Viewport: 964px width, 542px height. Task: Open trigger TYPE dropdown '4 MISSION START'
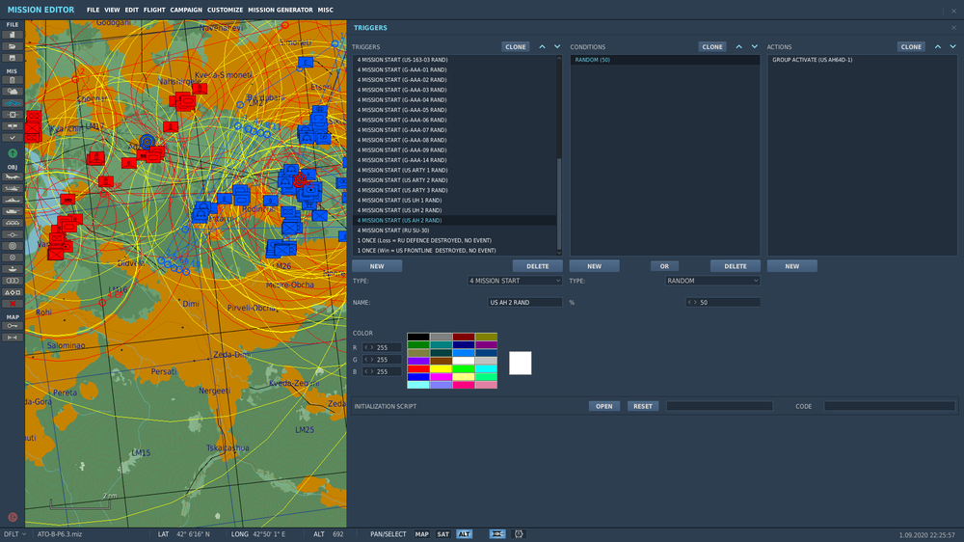click(514, 281)
